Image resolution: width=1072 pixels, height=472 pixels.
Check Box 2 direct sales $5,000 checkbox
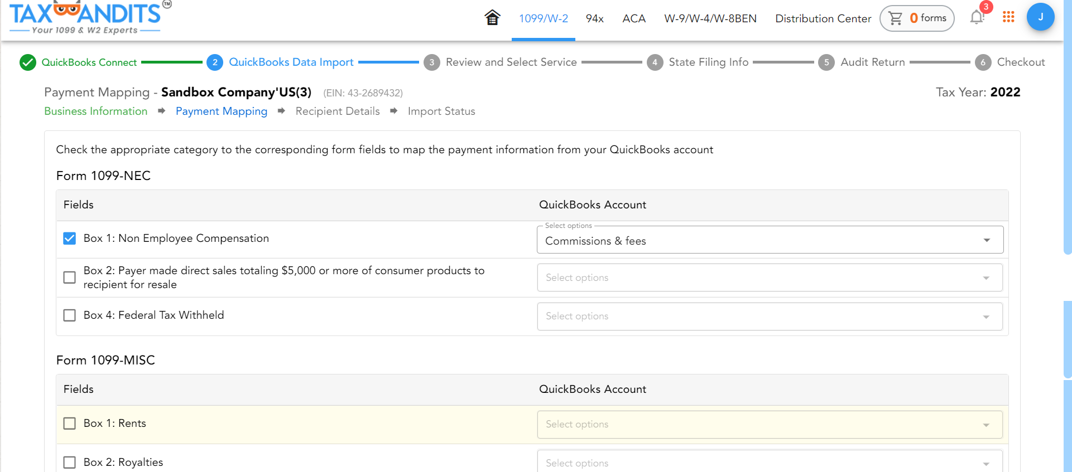[70, 278]
